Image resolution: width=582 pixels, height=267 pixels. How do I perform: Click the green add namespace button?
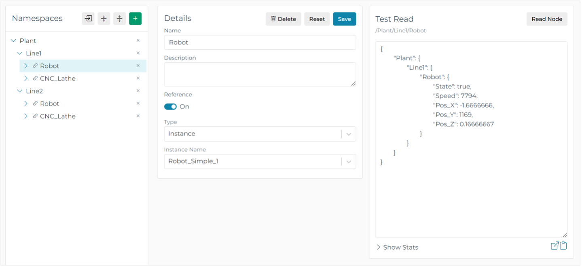[x=135, y=19]
